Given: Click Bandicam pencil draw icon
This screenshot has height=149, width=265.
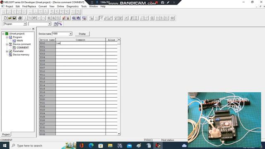Looking at the screenshot, I should click(x=168, y=2).
